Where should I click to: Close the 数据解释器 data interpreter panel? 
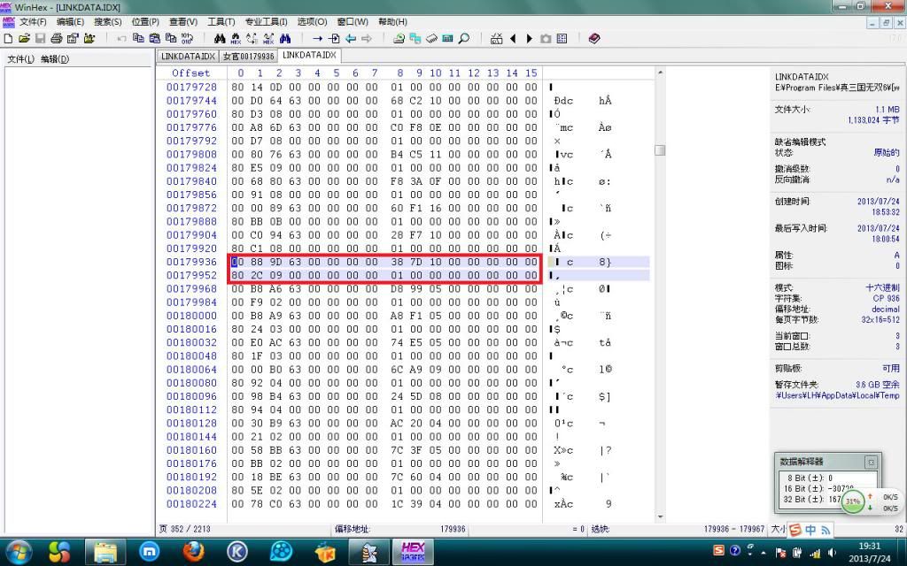tap(870, 462)
